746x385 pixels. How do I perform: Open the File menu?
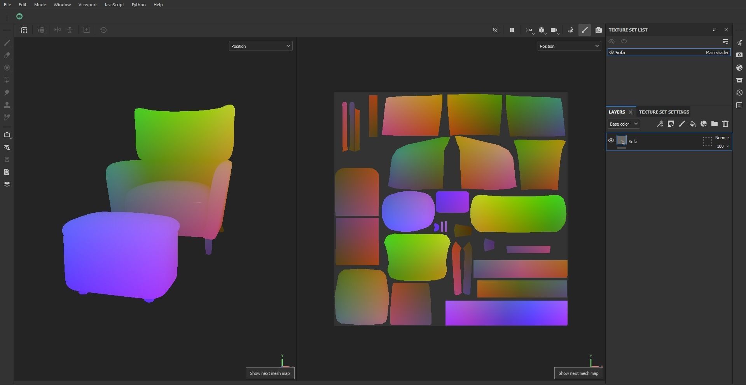coord(7,5)
